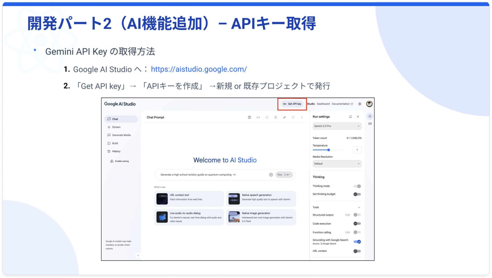Select Chat in the left sidebar
The width and height of the screenshot is (492, 278).
tap(121, 119)
